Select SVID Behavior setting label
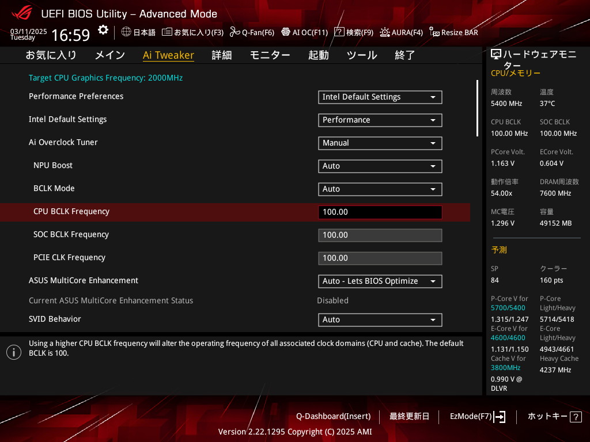Image resolution: width=590 pixels, height=442 pixels. [x=55, y=319]
